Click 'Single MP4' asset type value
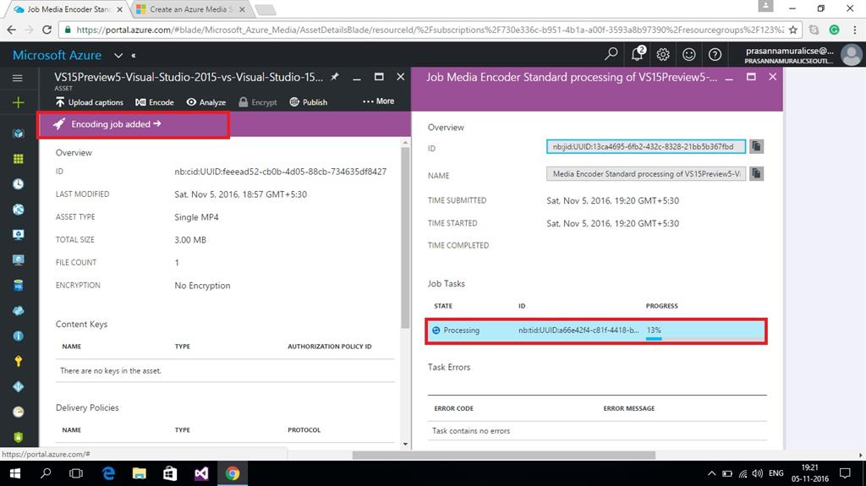Screen dimensions: 866x486 [x=196, y=217]
